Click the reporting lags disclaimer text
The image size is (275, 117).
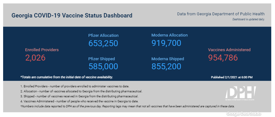pos(128,106)
